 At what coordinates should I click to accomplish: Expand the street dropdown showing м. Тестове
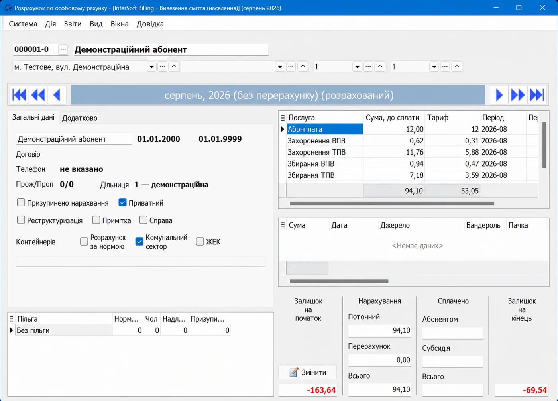(151, 67)
